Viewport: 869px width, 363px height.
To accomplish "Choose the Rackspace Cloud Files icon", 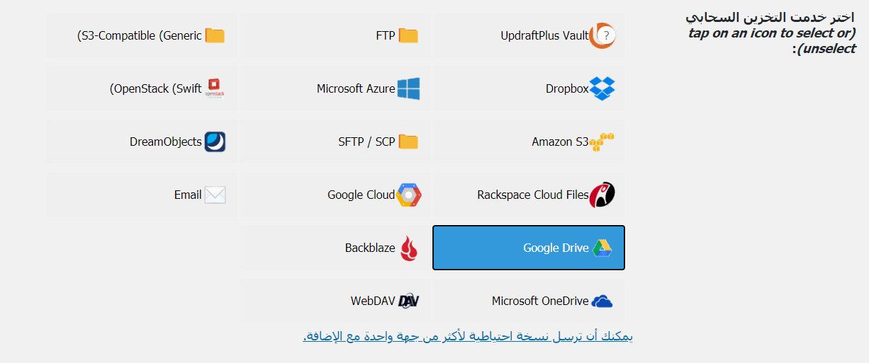I will (x=602, y=195).
